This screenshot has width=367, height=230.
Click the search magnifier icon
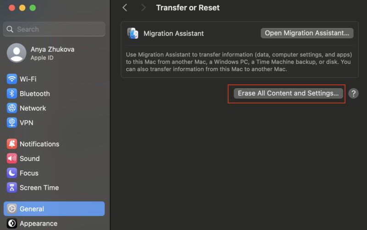pyautogui.click(x=10, y=29)
